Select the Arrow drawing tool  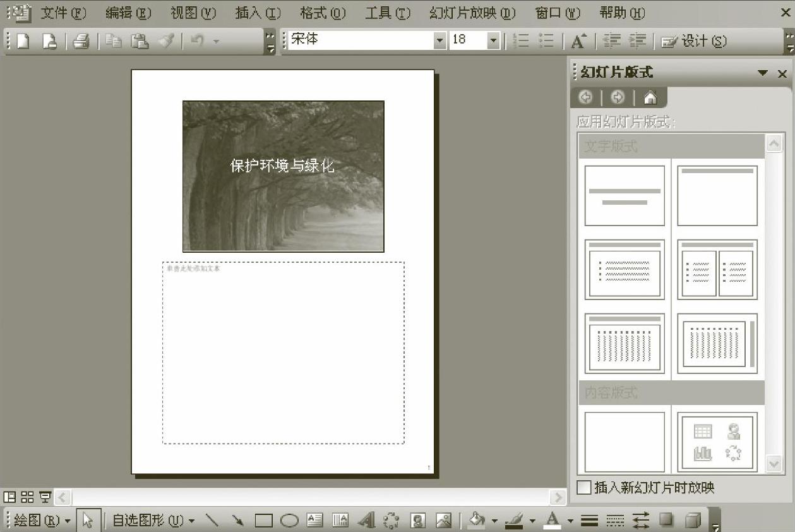(x=237, y=521)
